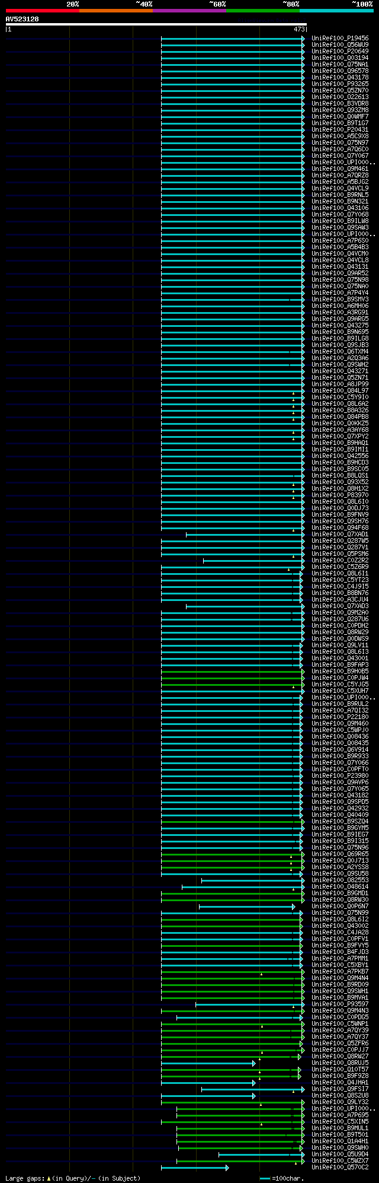Select hit label UniRef100_B9HAQ1

[340, 443]
